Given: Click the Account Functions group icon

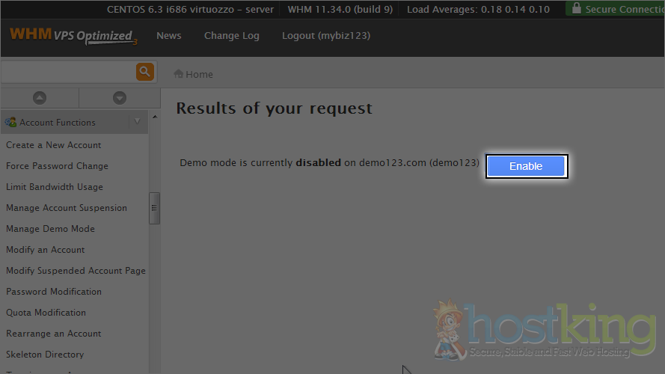Looking at the screenshot, I should pyautogui.click(x=10, y=123).
